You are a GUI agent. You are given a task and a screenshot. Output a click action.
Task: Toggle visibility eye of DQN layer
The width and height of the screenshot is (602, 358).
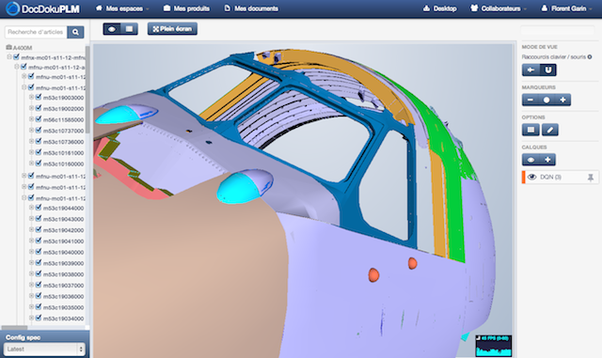tap(531, 177)
